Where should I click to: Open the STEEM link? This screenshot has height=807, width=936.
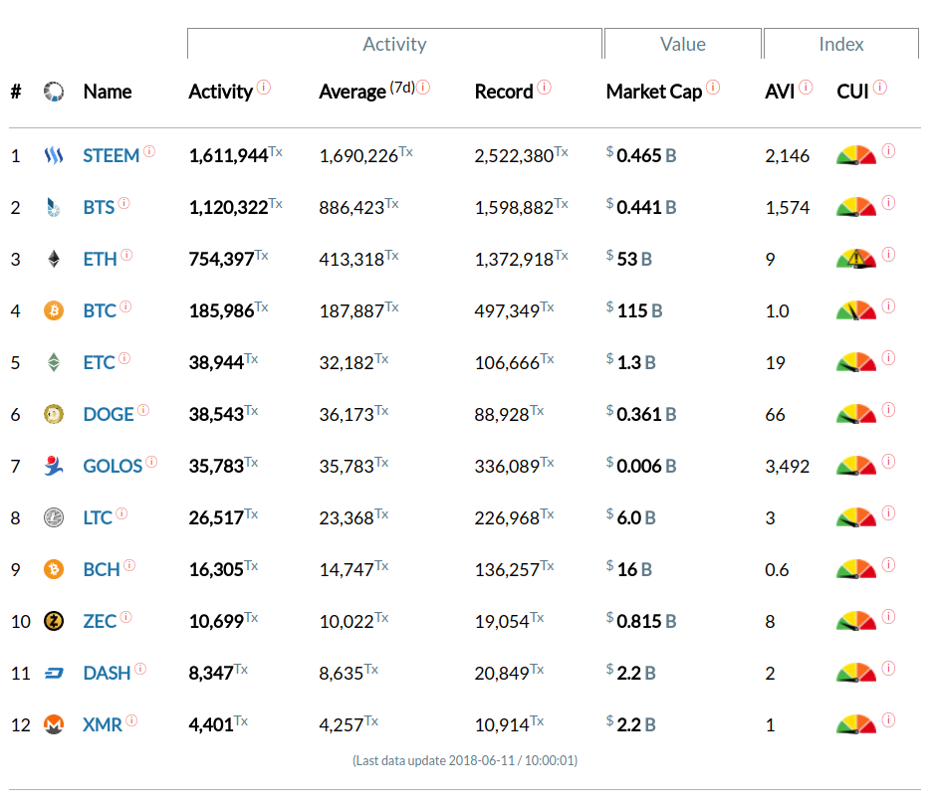112,155
